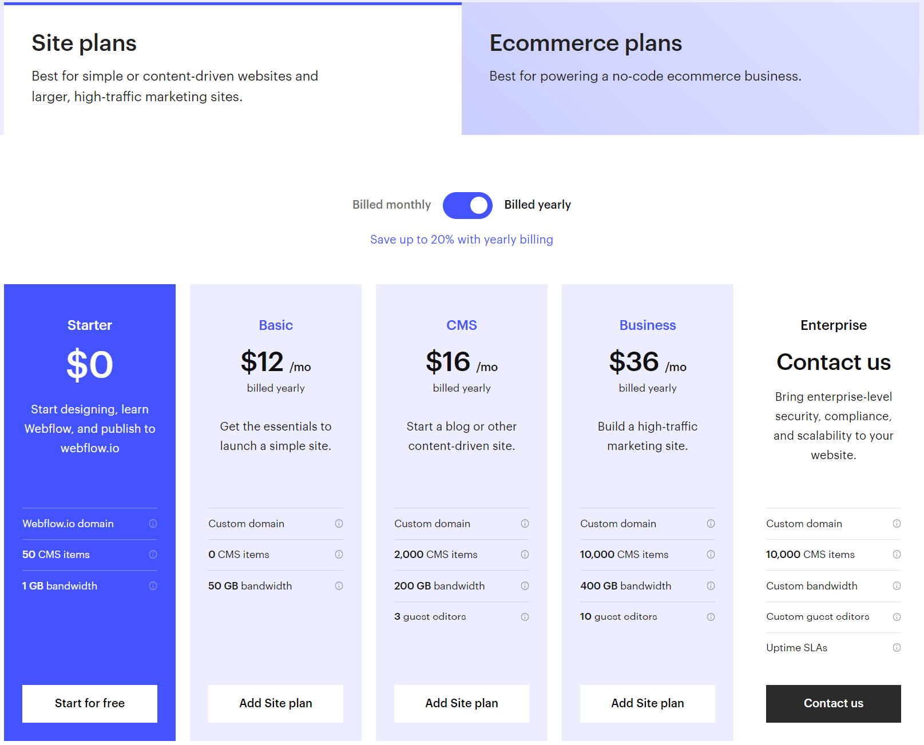View info about Enterprise custom bandwidth
Viewport: 924px width, 745px height.
point(897,585)
